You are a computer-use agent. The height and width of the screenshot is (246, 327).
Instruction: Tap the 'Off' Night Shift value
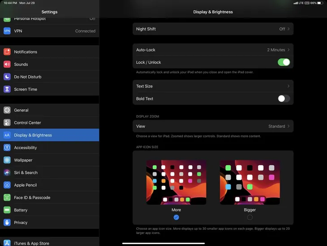(x=282, y=29)
